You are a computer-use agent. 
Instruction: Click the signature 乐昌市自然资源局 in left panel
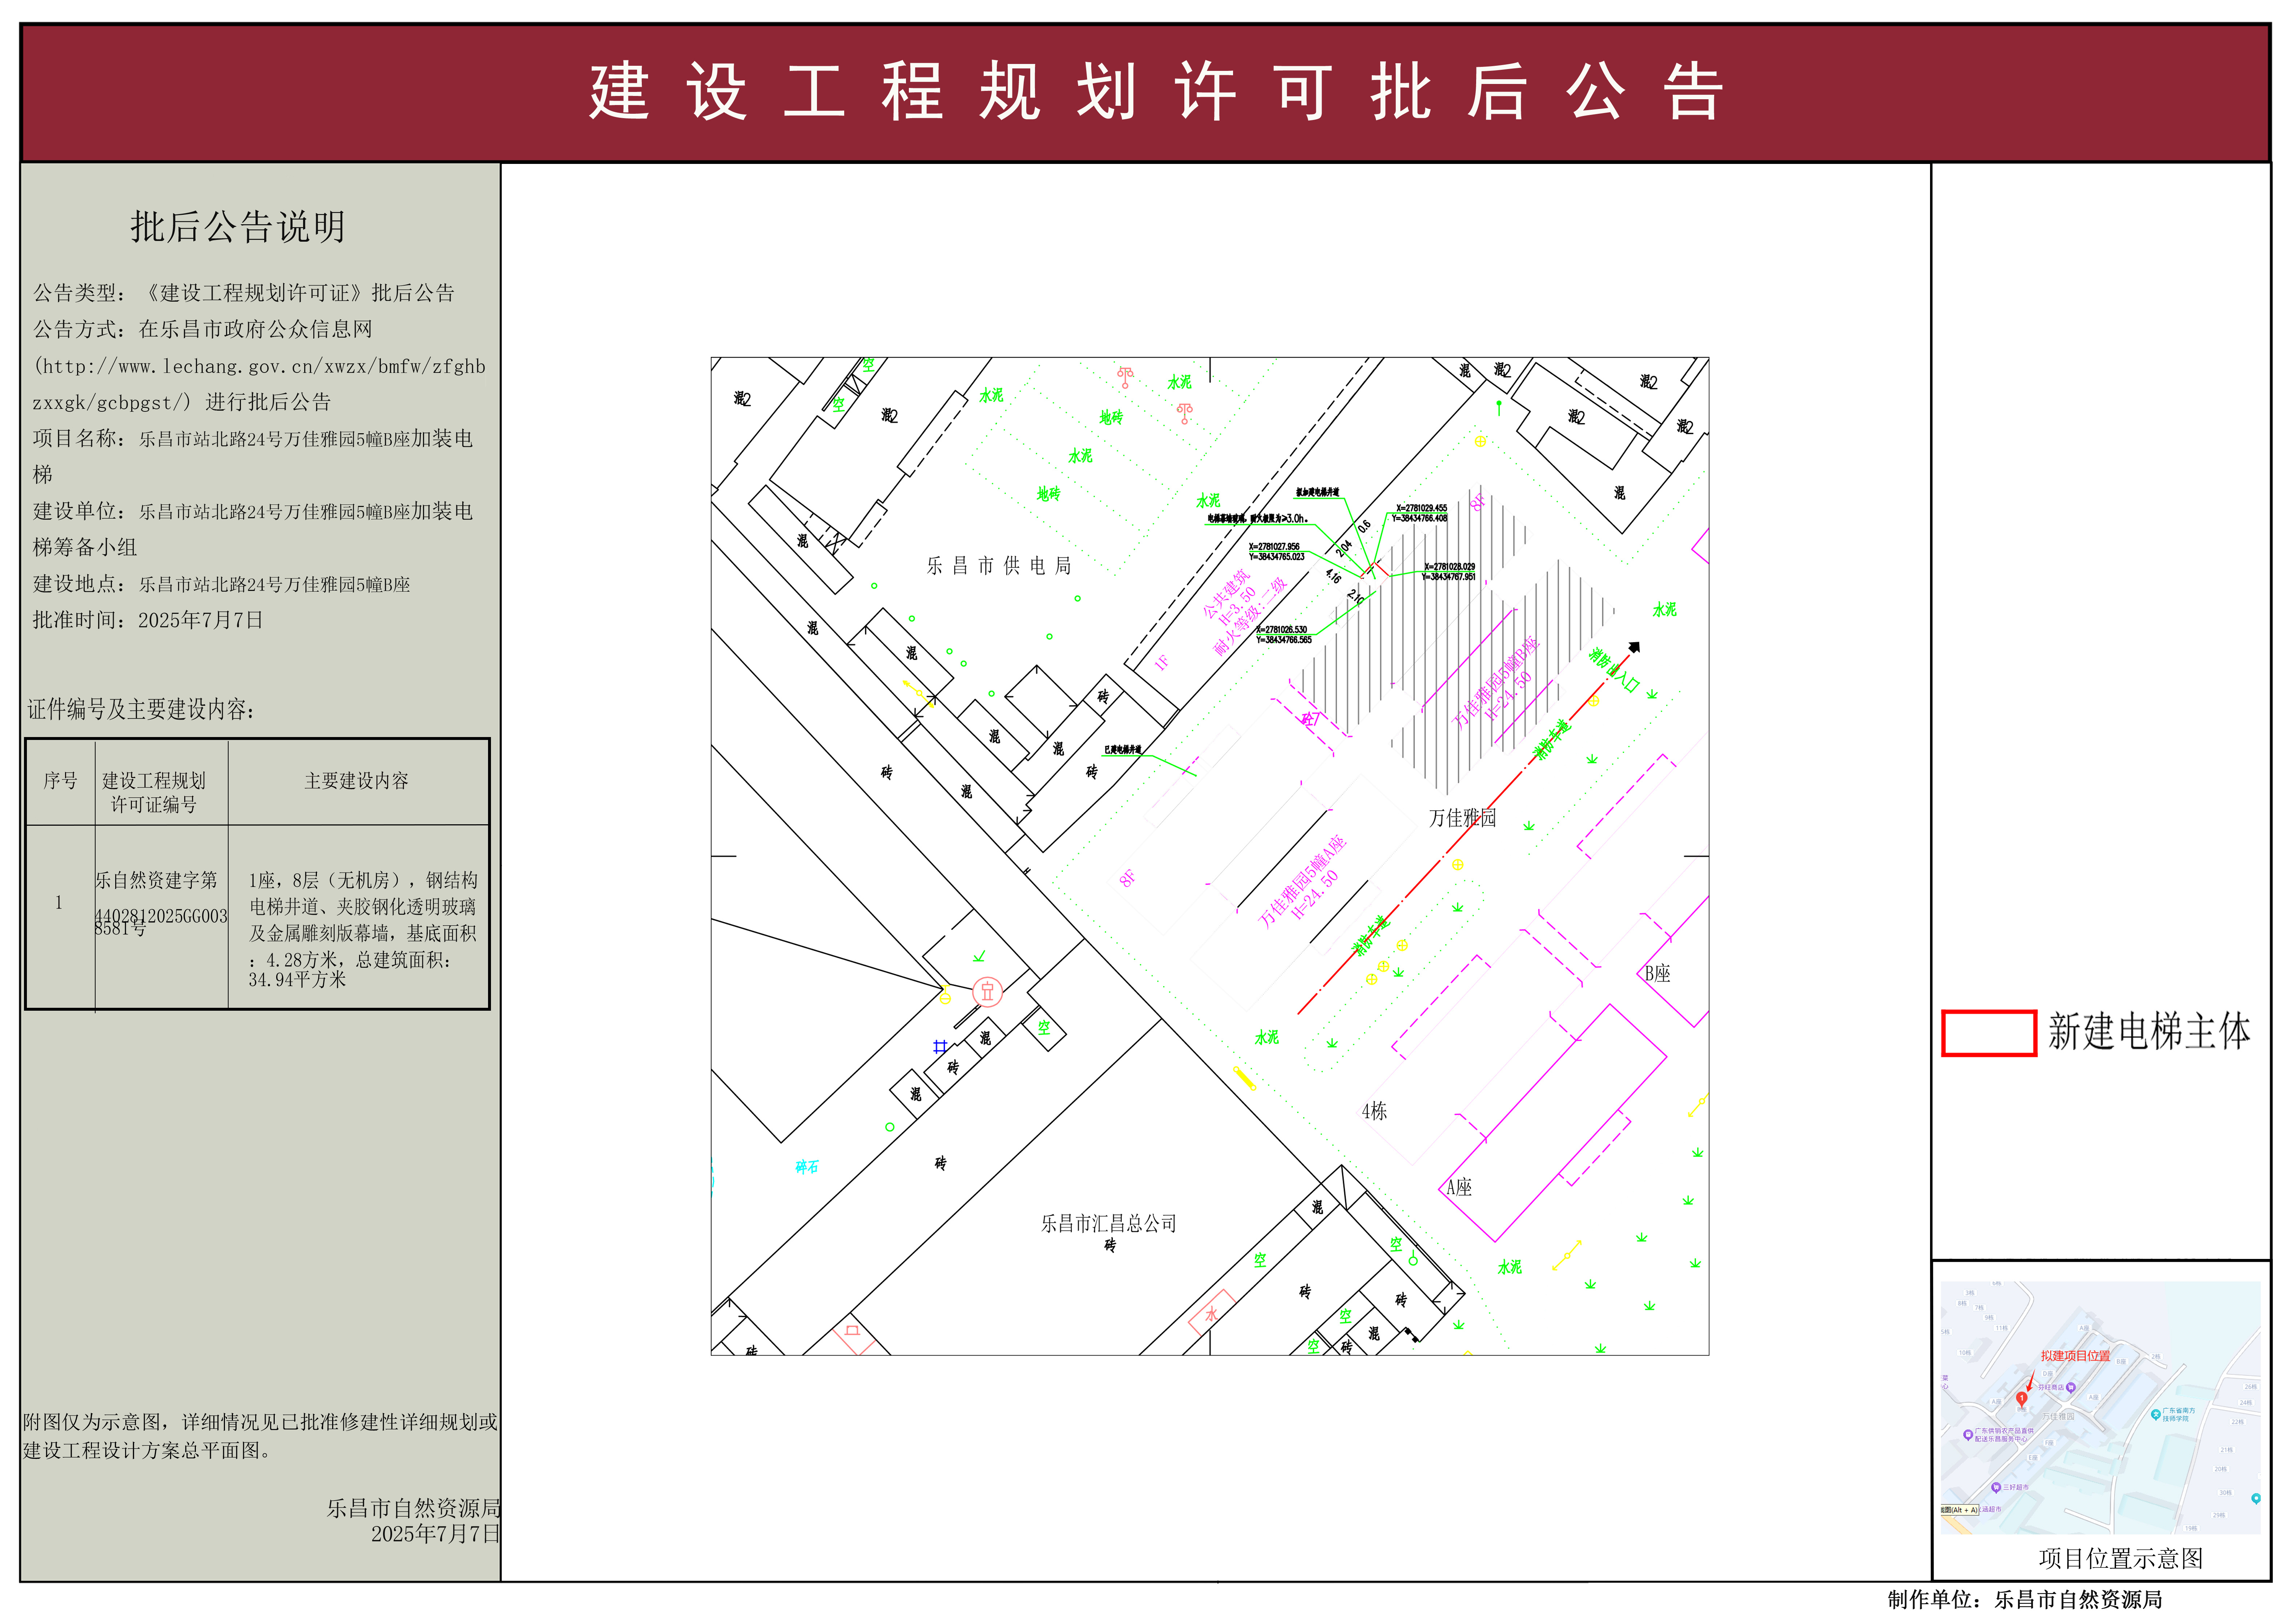414,1508
